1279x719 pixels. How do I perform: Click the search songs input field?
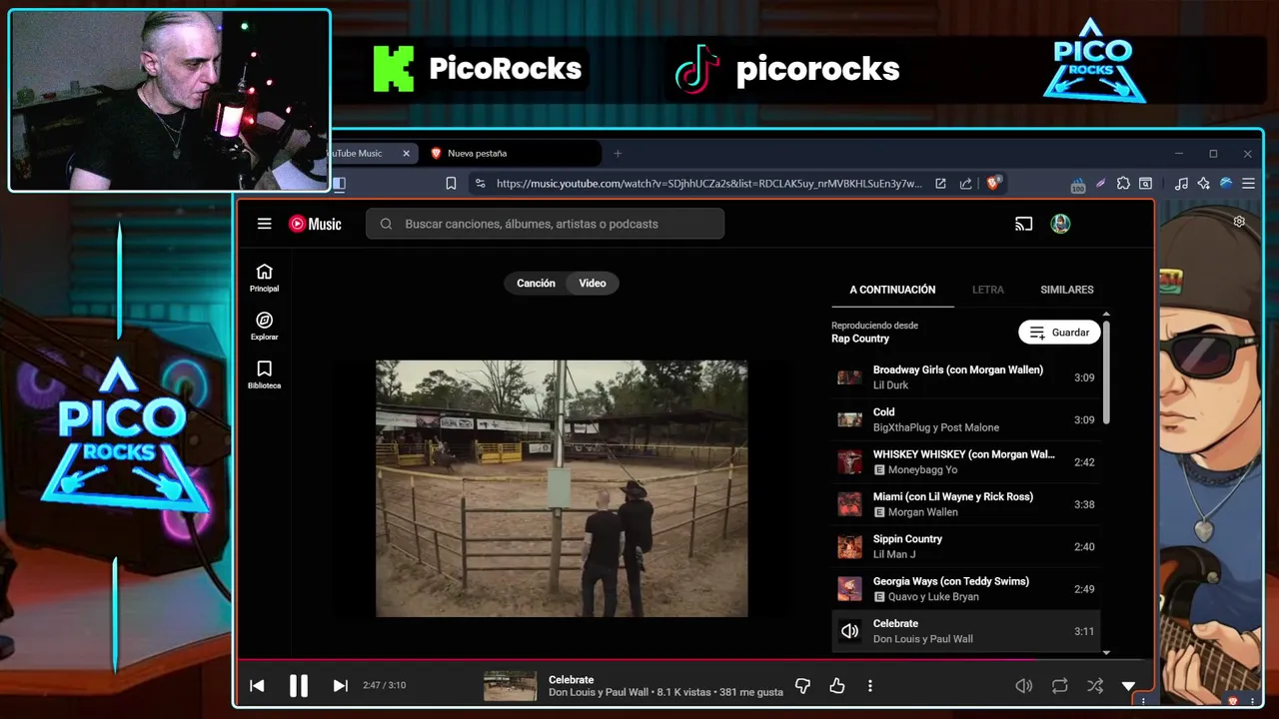tap(546, 224)
